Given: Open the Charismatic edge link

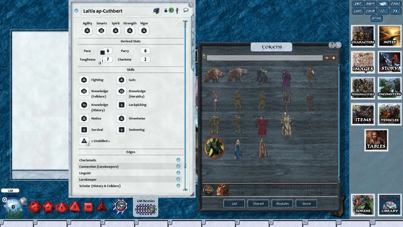Looking at the screenshot, I should (178, 160).
